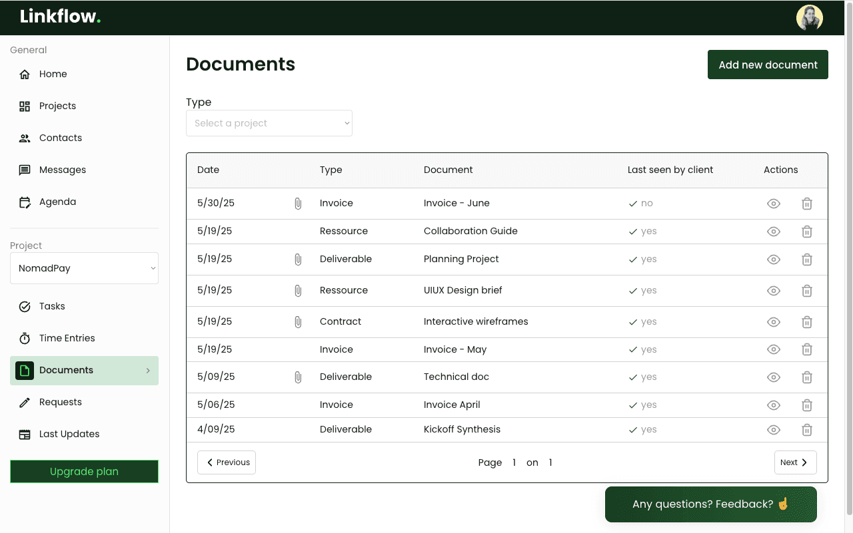Click the Tasks checkmark circle icon
The height and width of the screenshot is (533, 853).
[25, 306]
